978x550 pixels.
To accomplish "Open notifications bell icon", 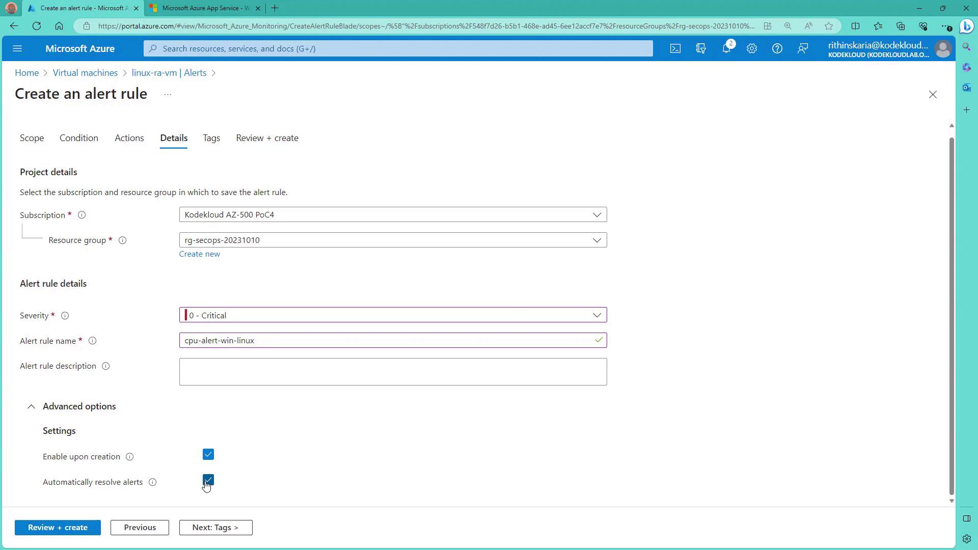I will pyautogui.click(x=726, y=49).
